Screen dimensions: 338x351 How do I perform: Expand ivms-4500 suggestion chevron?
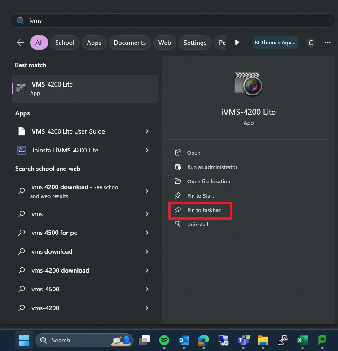[x=147, y=289]
